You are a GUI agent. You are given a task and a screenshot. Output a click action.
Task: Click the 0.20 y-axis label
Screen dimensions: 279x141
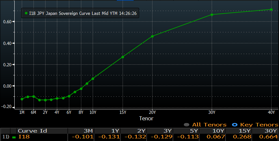7,65
